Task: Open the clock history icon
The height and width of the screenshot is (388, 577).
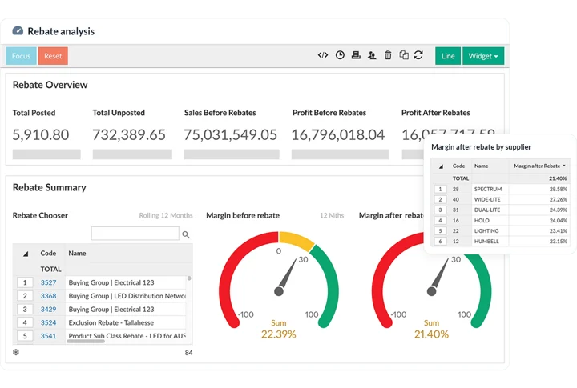Action: (x=340, y=55)
